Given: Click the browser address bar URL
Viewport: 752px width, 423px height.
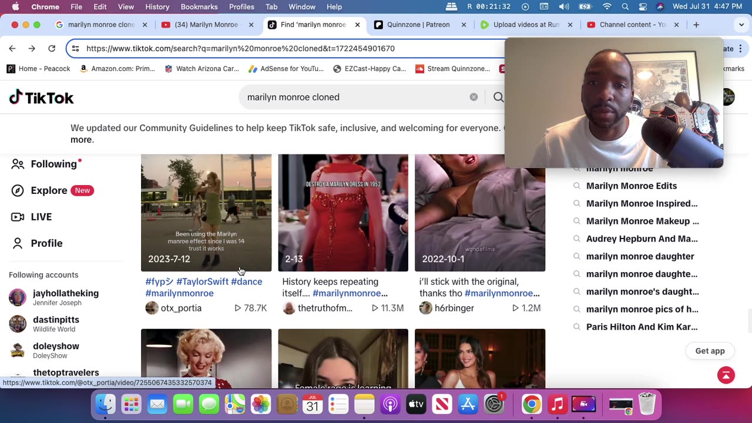Looking at the screenshot, I should 240,48.
